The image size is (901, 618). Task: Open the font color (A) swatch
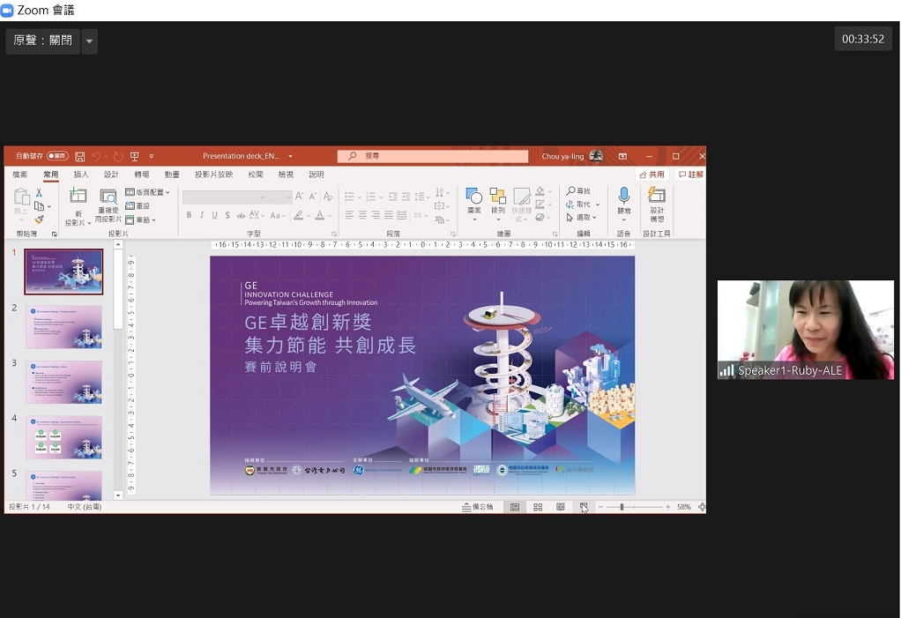320,215
